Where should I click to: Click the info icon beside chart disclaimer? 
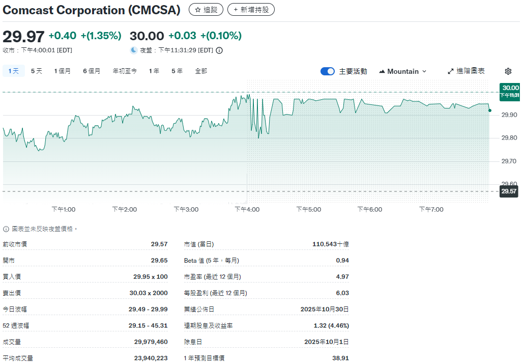[6, 229]
